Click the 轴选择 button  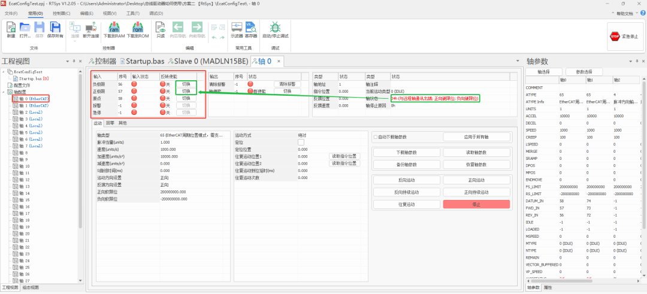click(543, 72)
